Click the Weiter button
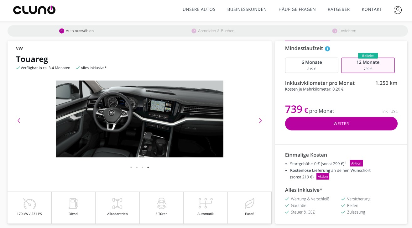Screen dimensions: 412x228 point(341,124)
